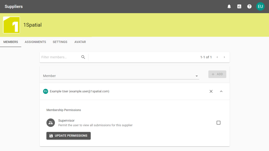
Task: Click the 1Spatial supplier logo
Action: [11, 25]
